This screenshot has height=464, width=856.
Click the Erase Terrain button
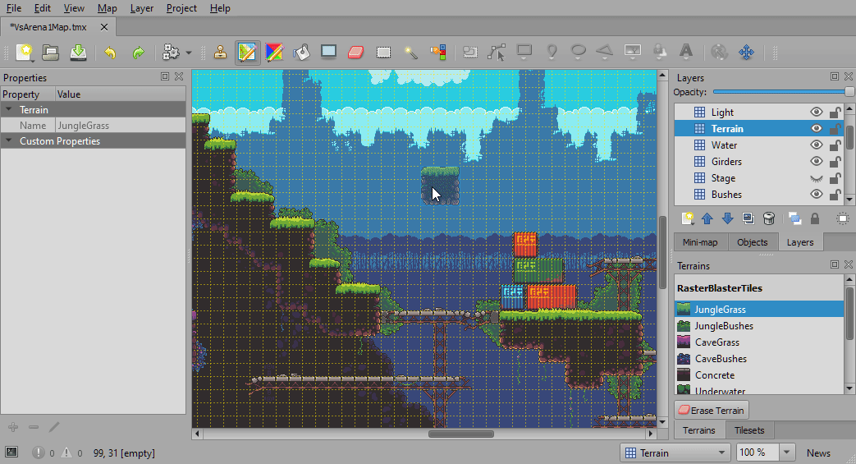point(711,411)
